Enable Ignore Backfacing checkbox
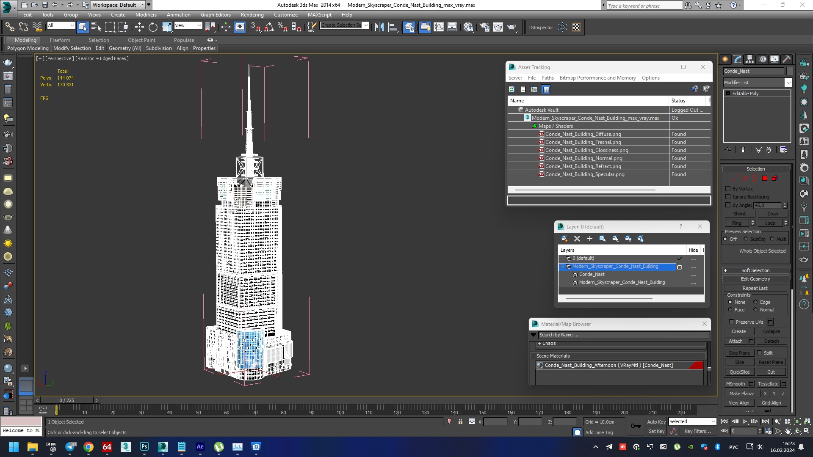The image size is (813, 457). [728, 197]
